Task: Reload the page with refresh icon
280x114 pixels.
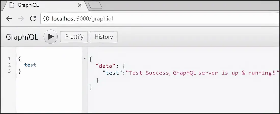Action: click(33, 19)
